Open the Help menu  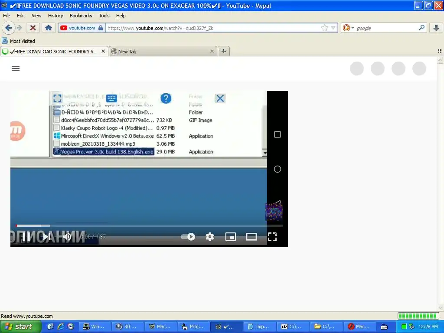tap(121, 16)
